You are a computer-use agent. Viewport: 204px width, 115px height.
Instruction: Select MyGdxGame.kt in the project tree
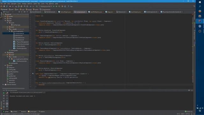coord(18,40)
